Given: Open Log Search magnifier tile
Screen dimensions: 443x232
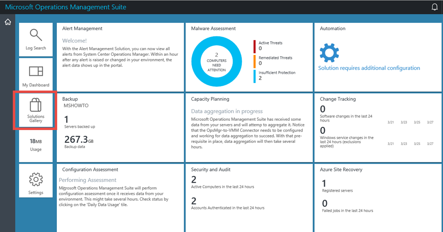Looking at the screenshot, I should 36,39.
